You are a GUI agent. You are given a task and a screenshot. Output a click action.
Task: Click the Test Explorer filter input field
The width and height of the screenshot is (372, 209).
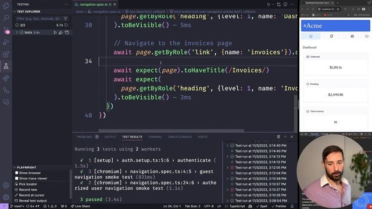click(39, 19)
